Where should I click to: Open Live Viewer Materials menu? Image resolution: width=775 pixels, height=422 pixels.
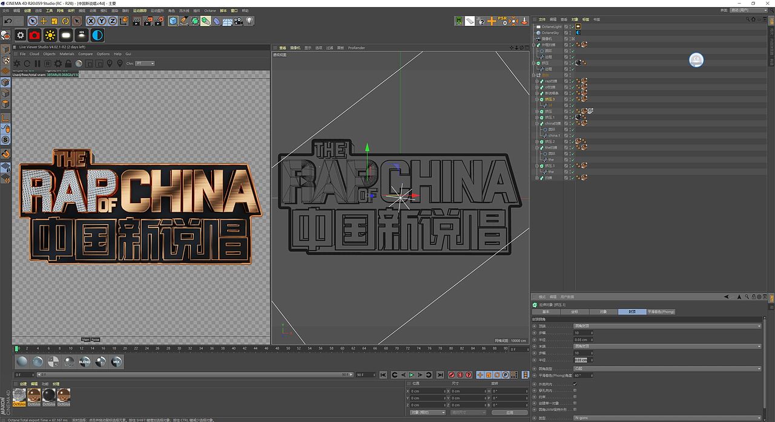pos(67,54)
